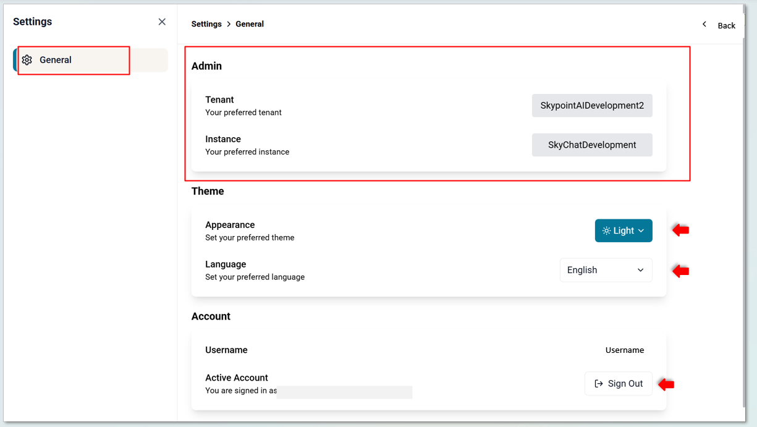Click the down arrow in the Language selector
The image size is (757, 427).
click(640, 270)
